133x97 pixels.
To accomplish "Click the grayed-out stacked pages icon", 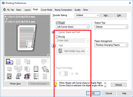I will click(9, 69).
